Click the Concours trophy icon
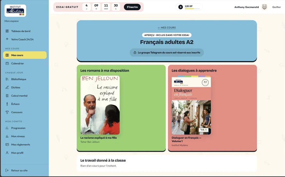285x177 pixels. (7, 112)
